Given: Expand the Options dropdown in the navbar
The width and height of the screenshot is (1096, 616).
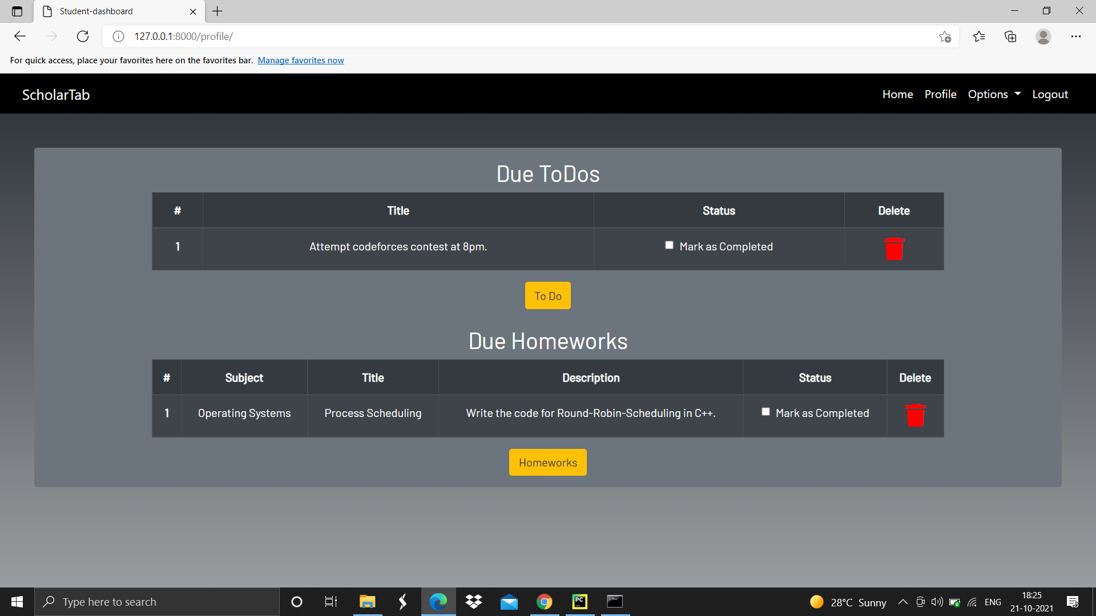Looking at the screenshot, I should click(x=994, y=94).
